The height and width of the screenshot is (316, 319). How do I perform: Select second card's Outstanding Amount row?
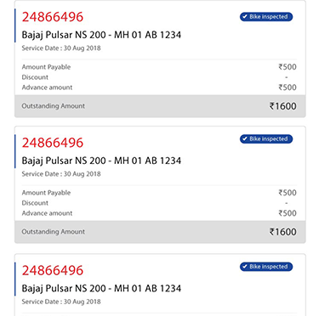click(x=160, y=232)
